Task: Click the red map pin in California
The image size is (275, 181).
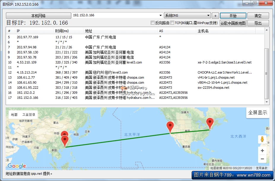Action: 170,127
